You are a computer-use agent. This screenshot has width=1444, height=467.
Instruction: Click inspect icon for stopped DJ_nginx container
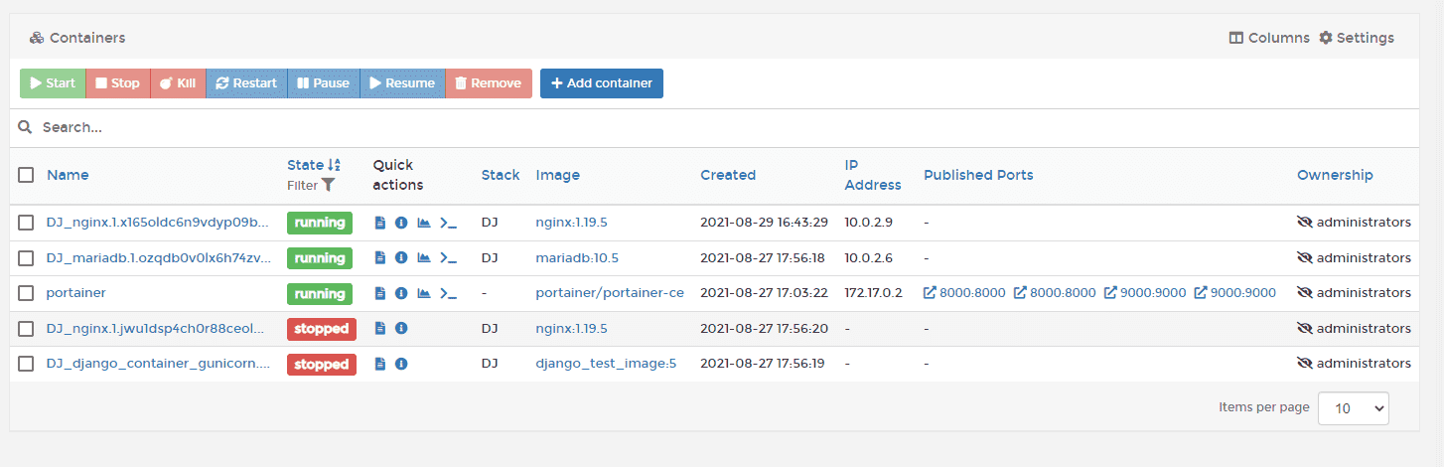point(401,328)
